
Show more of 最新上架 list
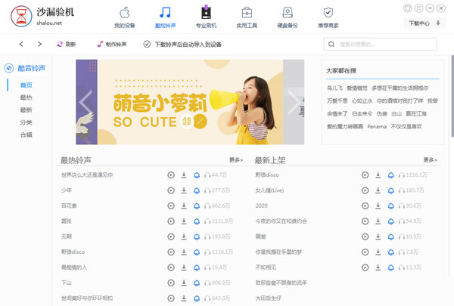430,160
